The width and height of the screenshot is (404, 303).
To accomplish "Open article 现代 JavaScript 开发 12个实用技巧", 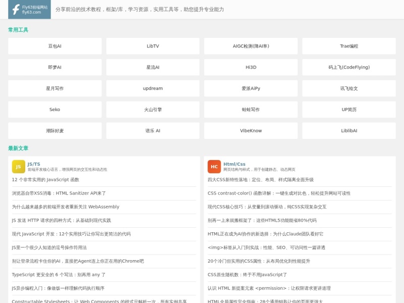I will [71, 234].
